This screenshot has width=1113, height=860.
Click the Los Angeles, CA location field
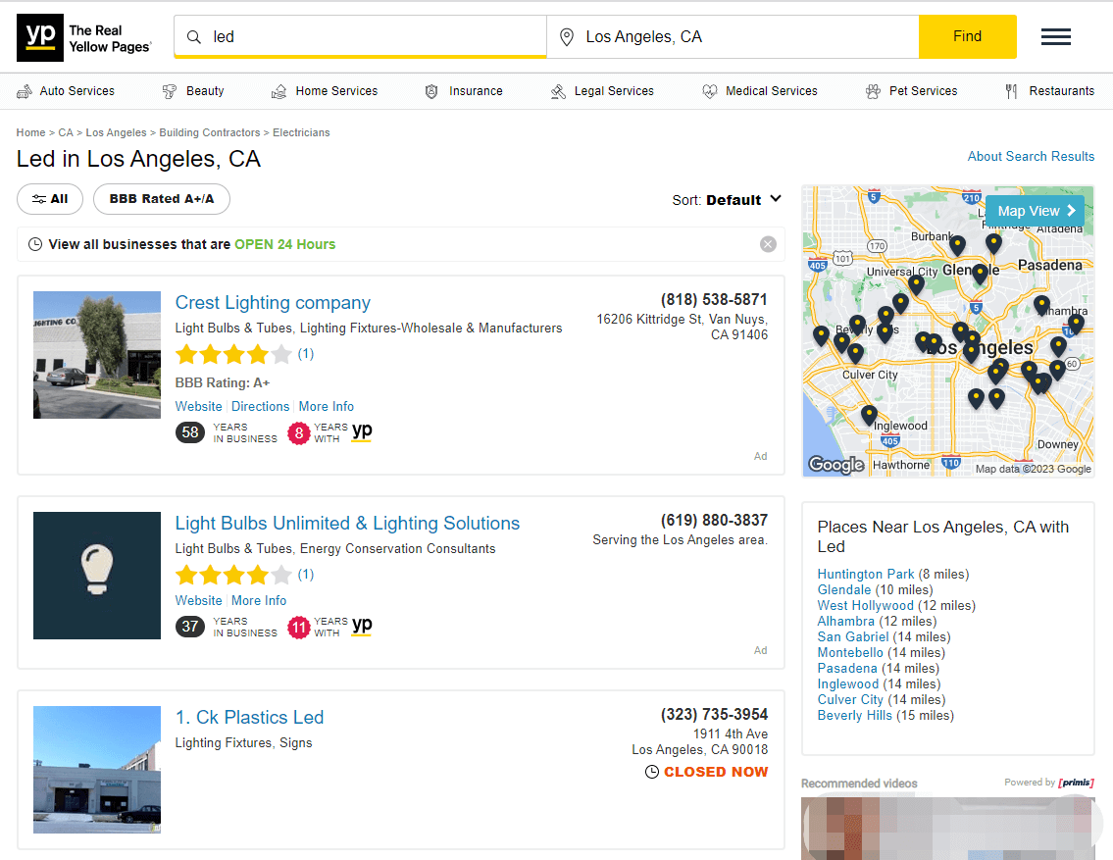point(734,37)
